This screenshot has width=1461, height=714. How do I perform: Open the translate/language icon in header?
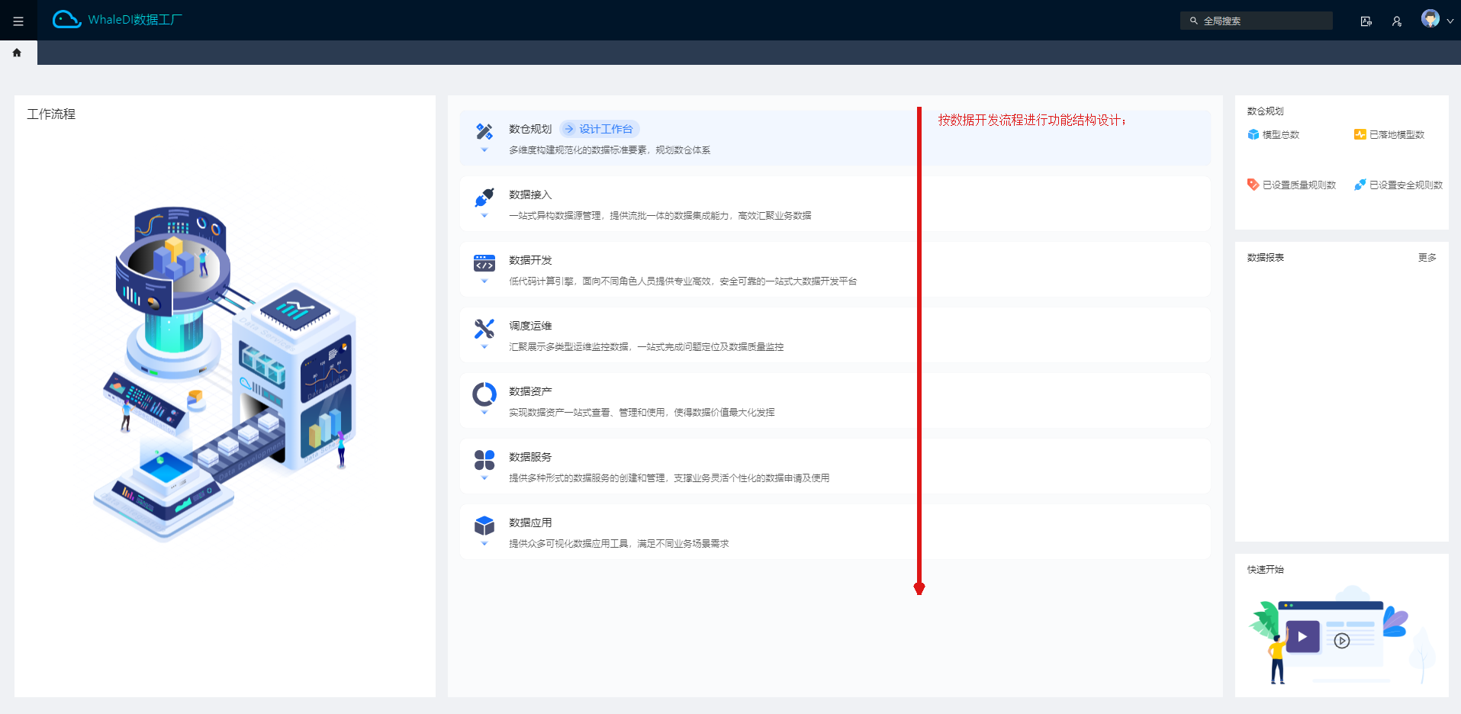click(1366, 21)
